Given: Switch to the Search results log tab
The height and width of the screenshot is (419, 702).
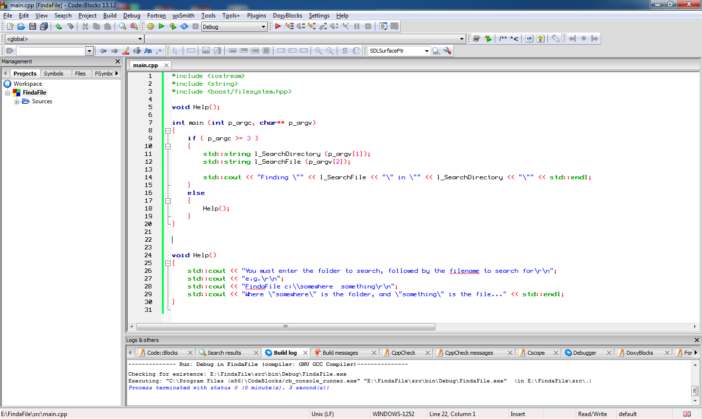Looking at the screenshot, I should 224,353.
